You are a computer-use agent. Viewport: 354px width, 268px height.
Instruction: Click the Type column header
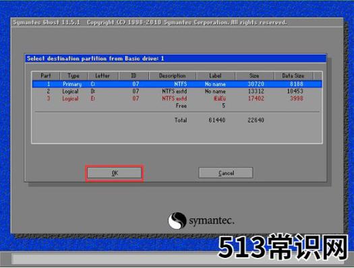pos(73,75)
